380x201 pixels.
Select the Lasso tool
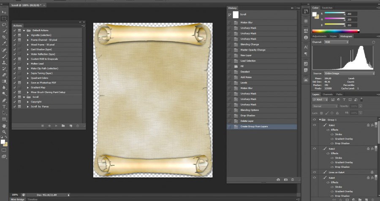pyautogui.click(x=4, y=25)
